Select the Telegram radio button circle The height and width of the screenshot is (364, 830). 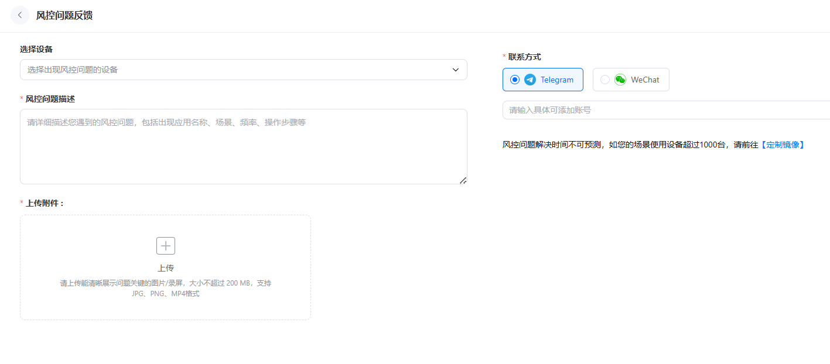point(515,80)
